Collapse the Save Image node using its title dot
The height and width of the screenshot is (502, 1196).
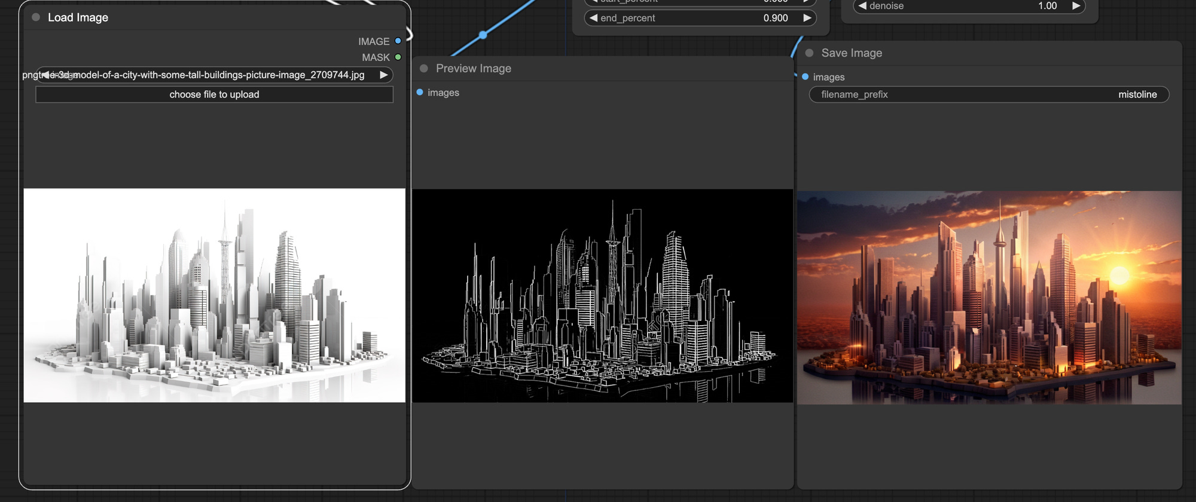809,53
